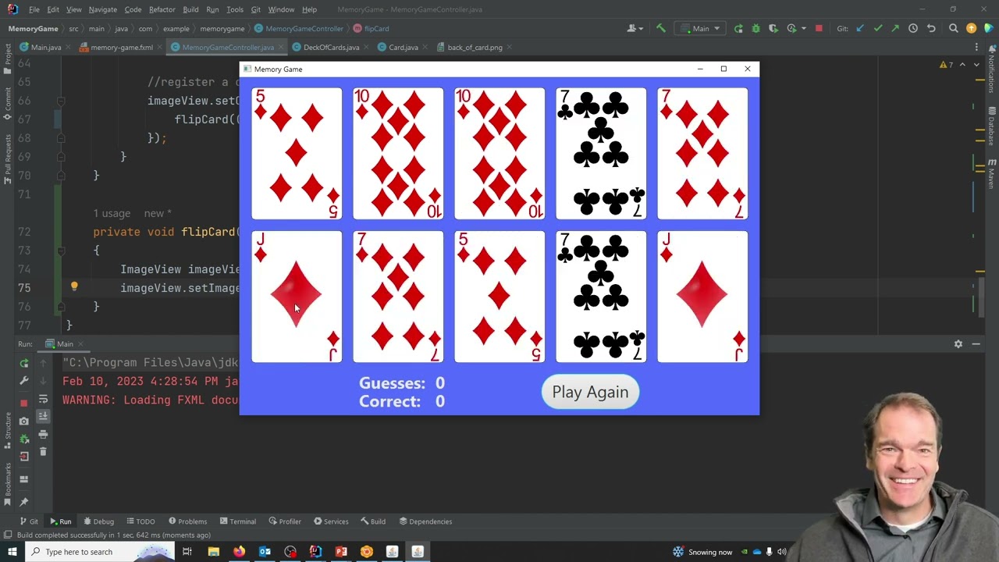
Task: Open File Explorer from the taskbar
Action: point(213,552)
